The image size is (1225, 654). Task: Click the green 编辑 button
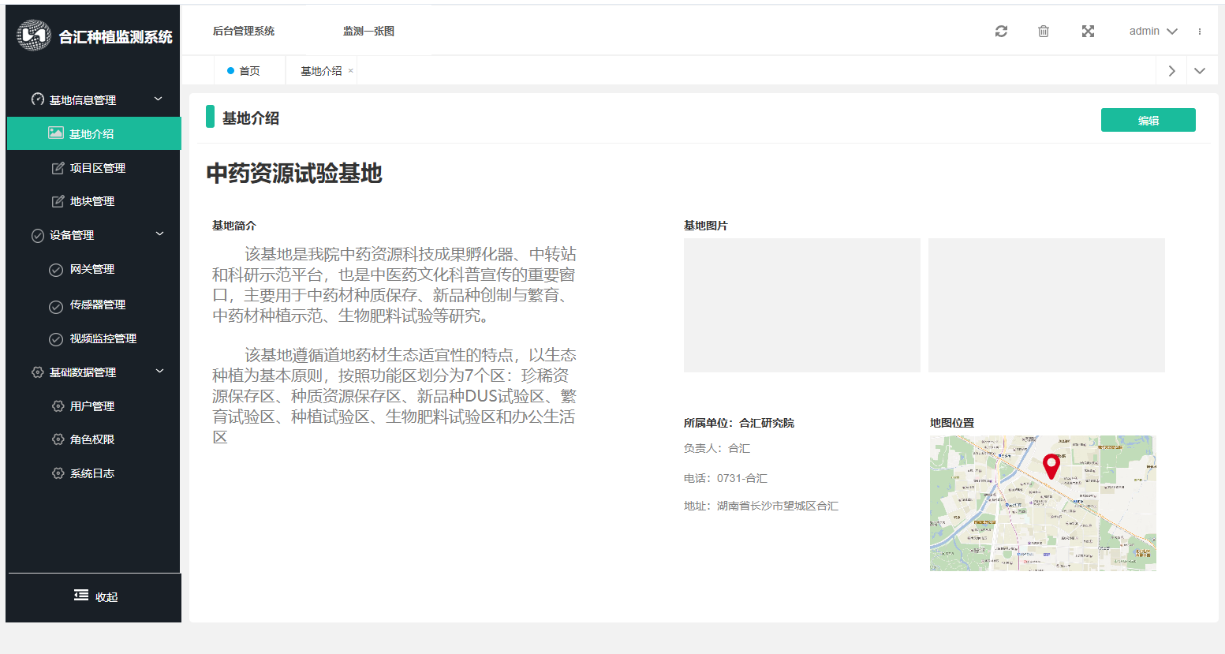click(x=1148, y=119)
